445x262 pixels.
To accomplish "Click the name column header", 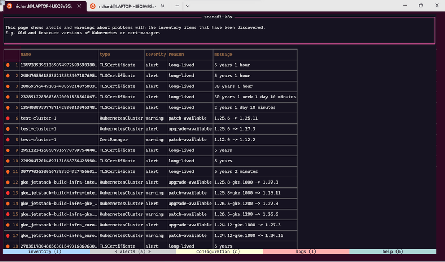I will pyautogui.click(x=26, y=54).
